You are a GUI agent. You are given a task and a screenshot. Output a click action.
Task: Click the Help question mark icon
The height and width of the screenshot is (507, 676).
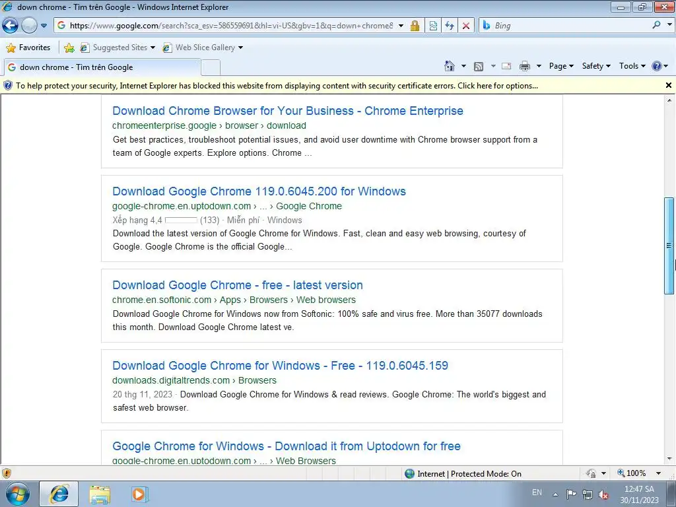[657, 66]
